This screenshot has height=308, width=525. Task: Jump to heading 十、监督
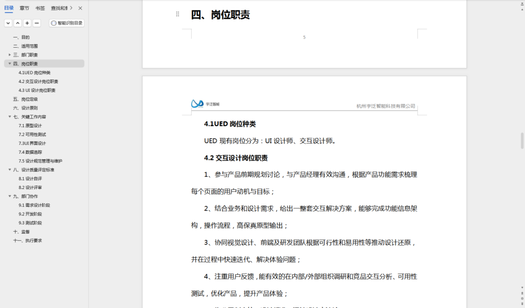click(x=21, y=232)
